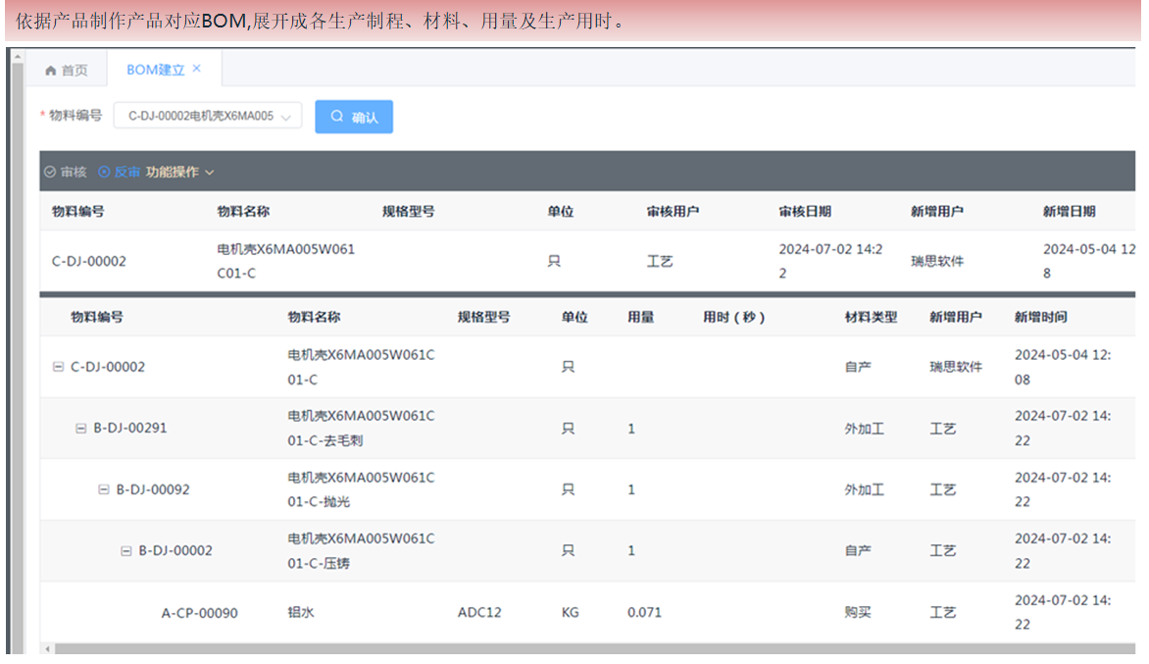Click the 购买 material type cell
This screenshot has height=664, width=1149.
858,613
